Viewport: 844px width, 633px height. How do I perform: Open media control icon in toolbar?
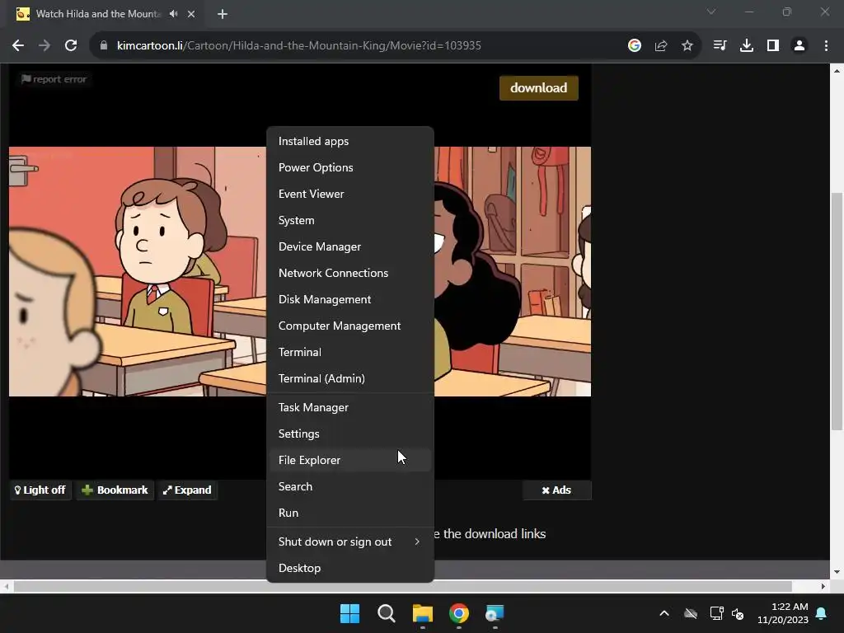pos(720,46)
